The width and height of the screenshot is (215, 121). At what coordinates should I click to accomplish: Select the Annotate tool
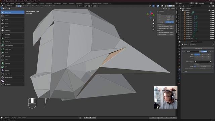12,34
